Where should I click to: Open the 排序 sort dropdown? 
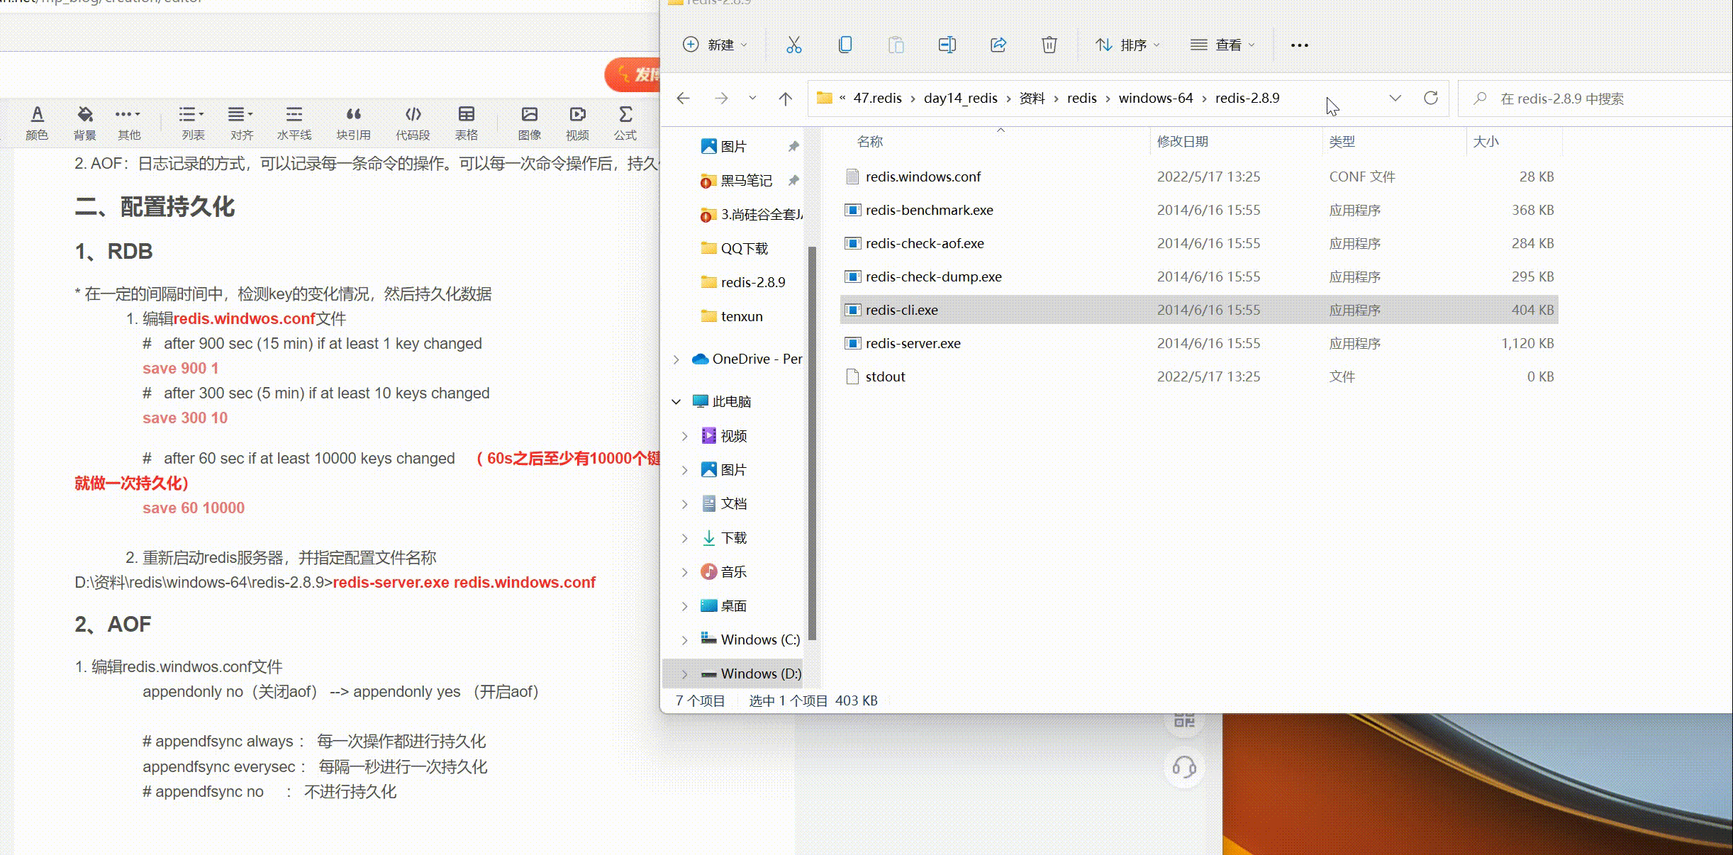(1127, 45)
